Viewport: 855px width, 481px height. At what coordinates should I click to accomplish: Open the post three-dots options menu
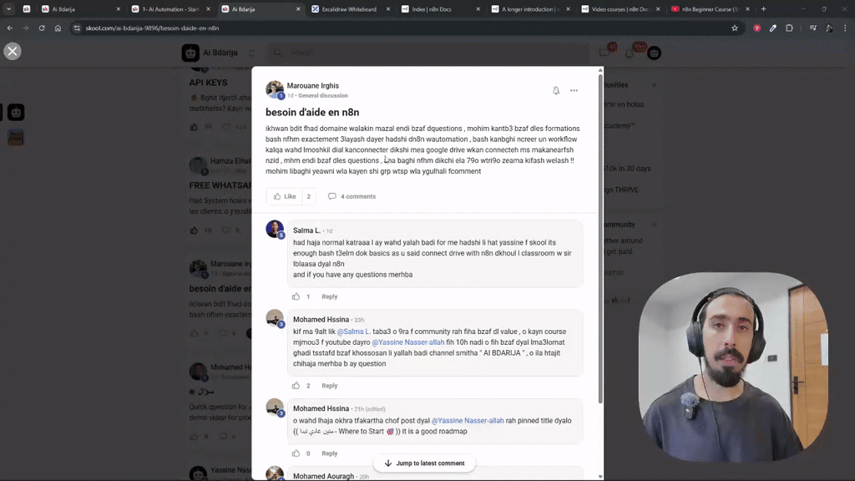point(574,90)
